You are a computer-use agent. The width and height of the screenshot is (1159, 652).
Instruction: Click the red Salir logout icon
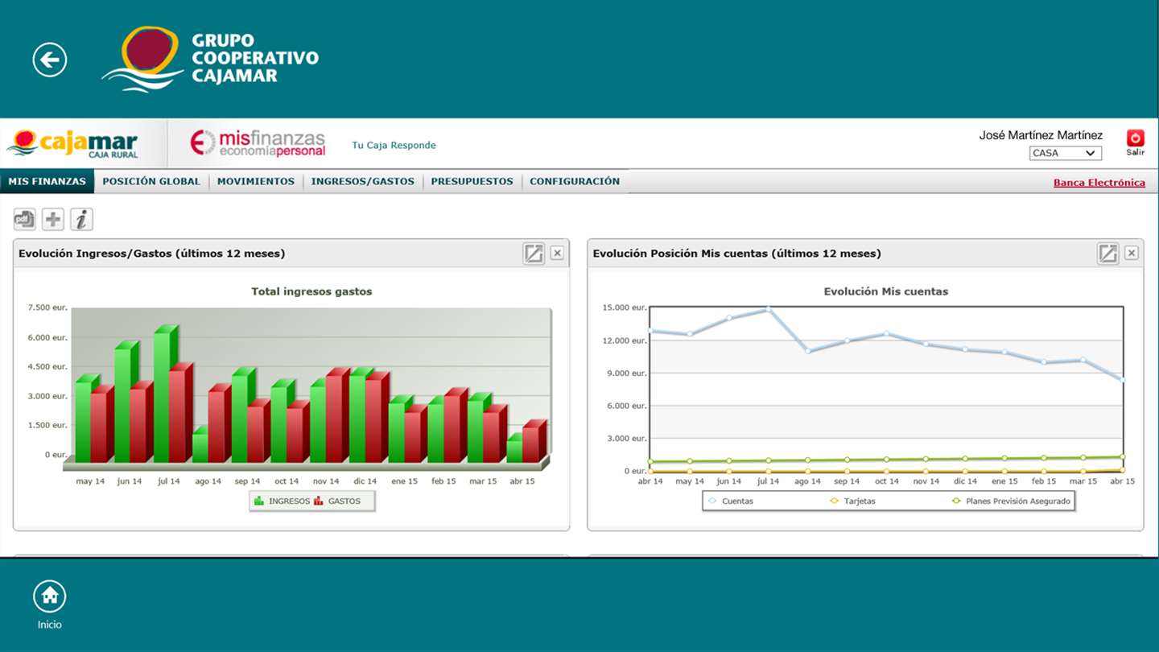pyautogui.click(x=1136, y=138)
